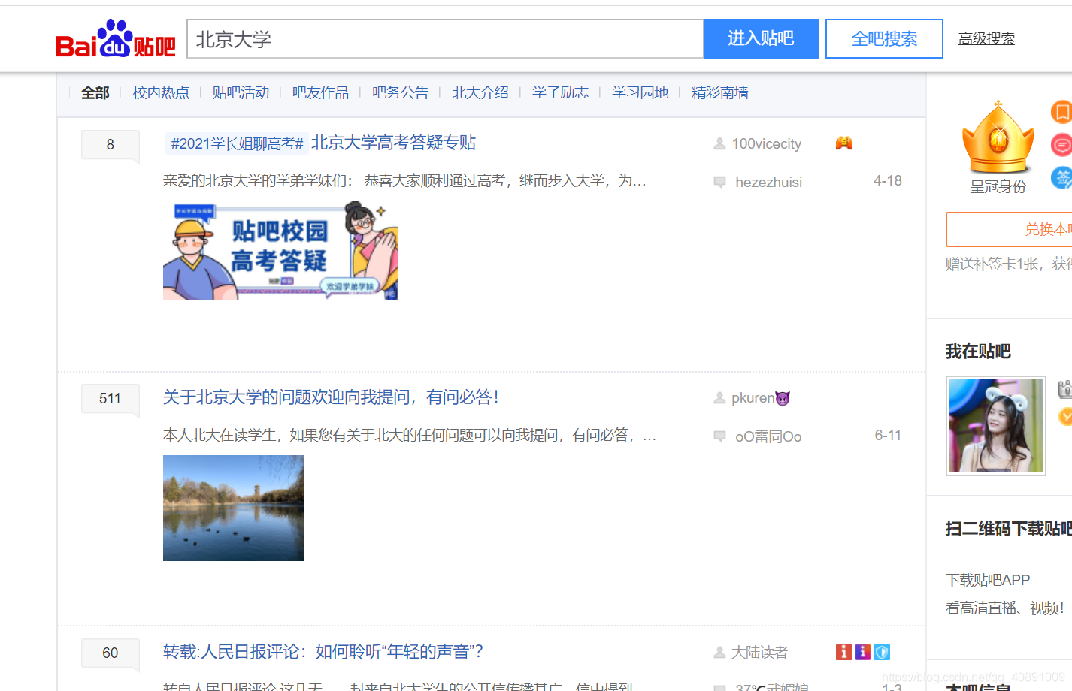Image resolution: width=1072 pixels, height=691 pixels.
Task: Select the 全部 tab
Action: coord(95,92)
